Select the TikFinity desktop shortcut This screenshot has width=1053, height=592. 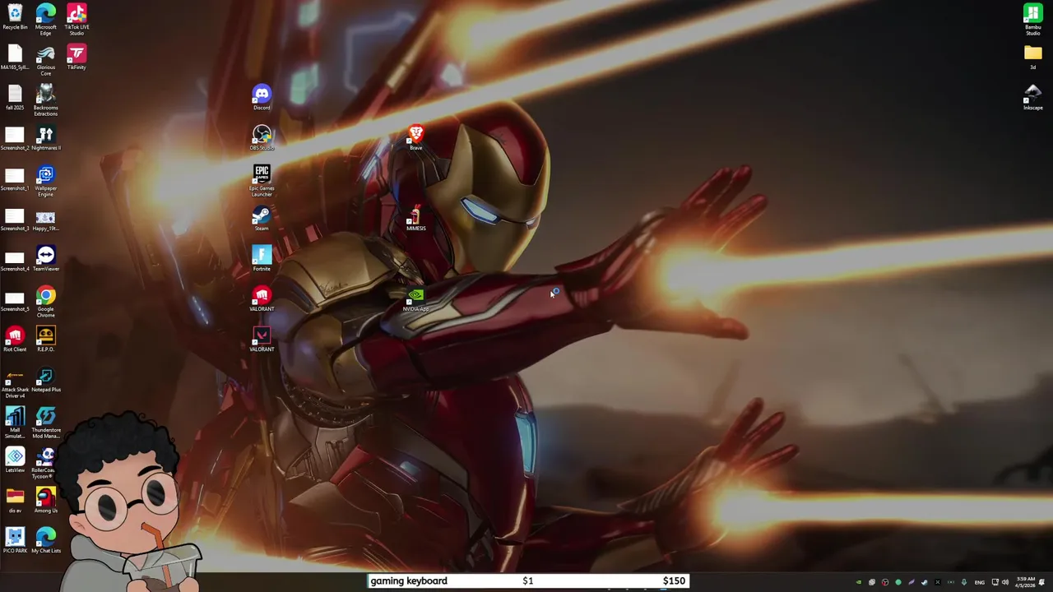pos(77,57)
